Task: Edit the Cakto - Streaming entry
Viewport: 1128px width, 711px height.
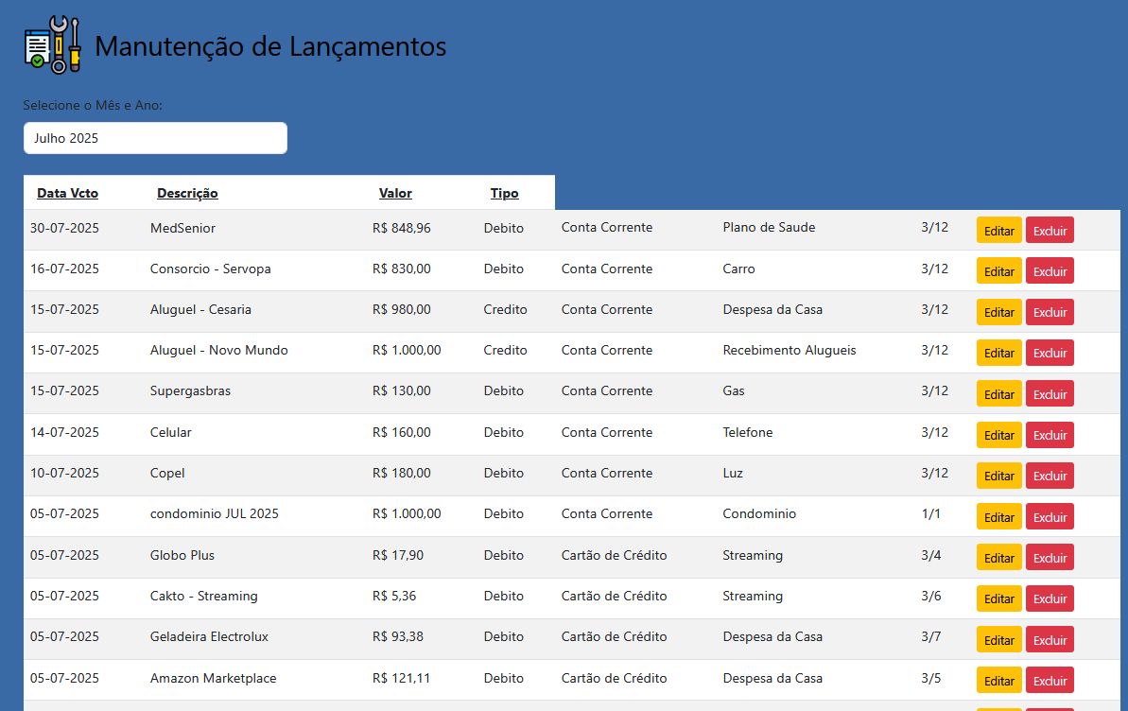Action: (x=998, y=598)
